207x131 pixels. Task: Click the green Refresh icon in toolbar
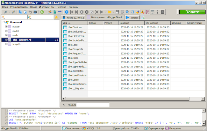42,12
